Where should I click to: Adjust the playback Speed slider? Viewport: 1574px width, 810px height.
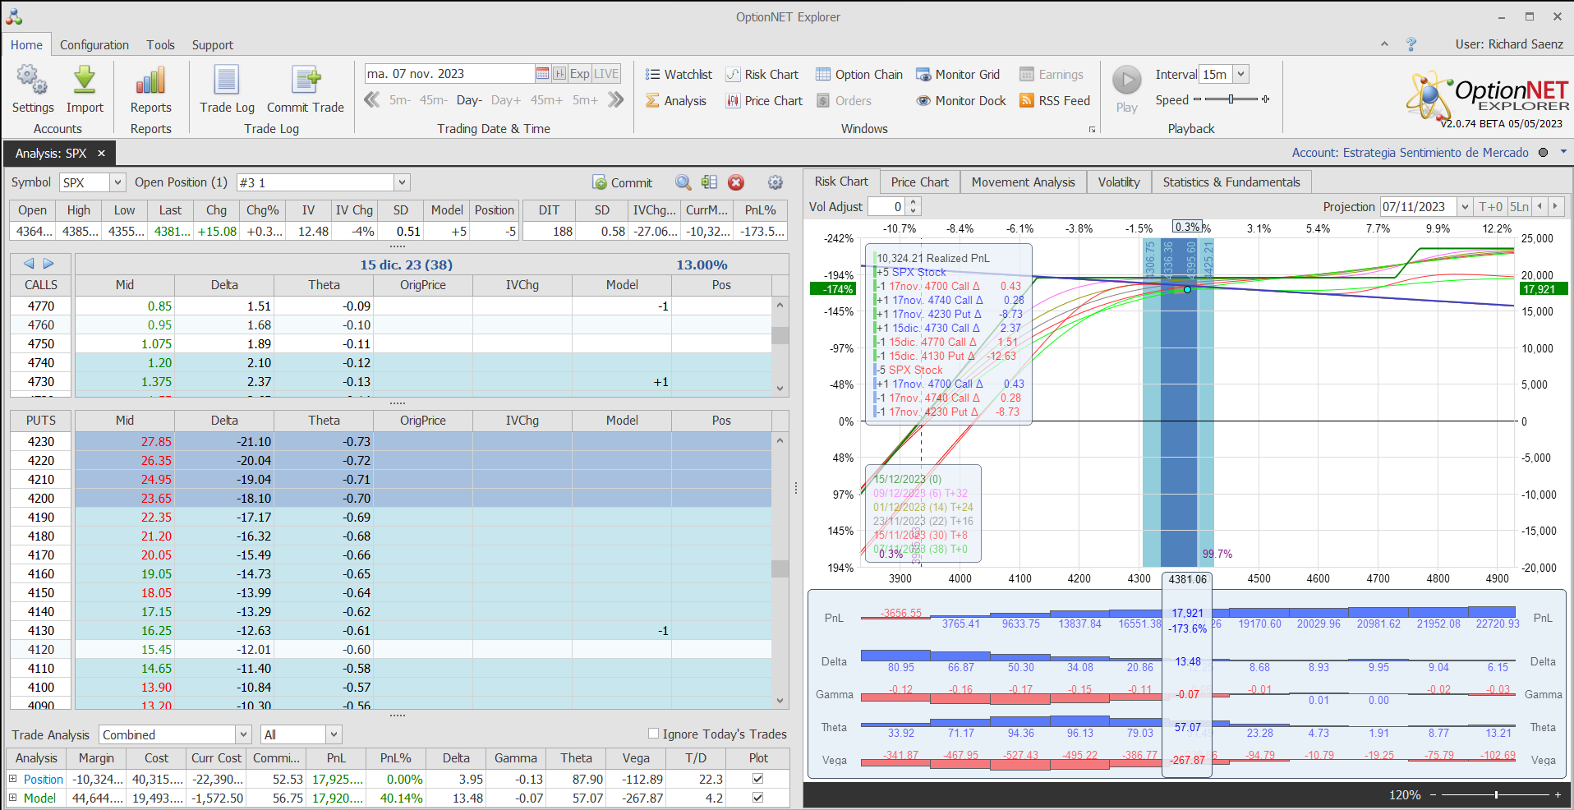[x=1231, y=99]
